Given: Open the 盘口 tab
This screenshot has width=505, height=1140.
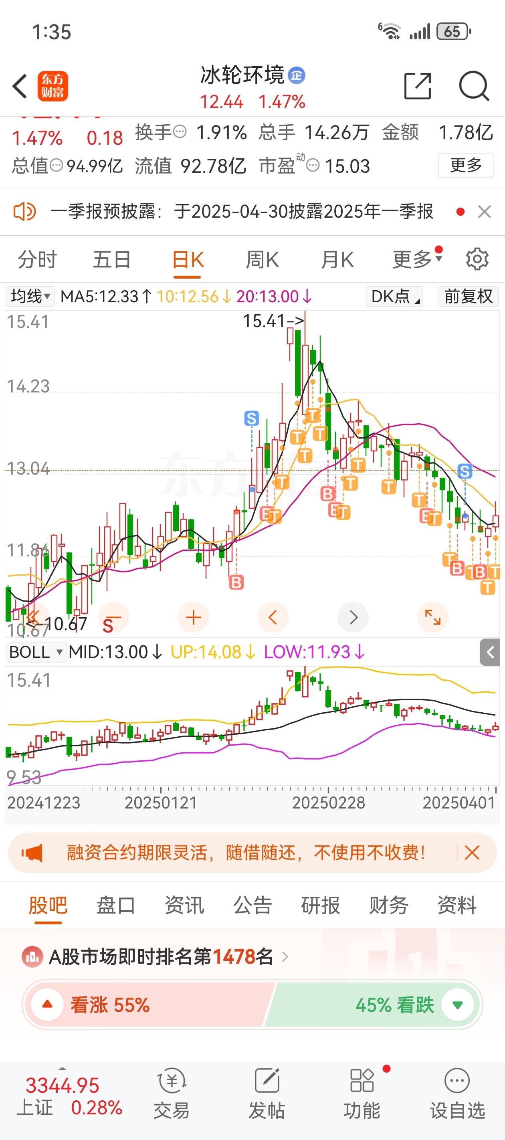Looking at the screenshot, I should tap(116, 905).
